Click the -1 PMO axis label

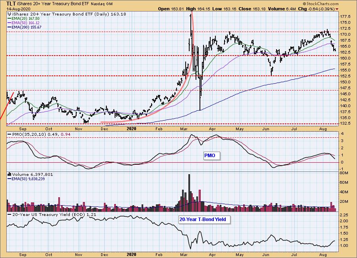coord(342,169)
